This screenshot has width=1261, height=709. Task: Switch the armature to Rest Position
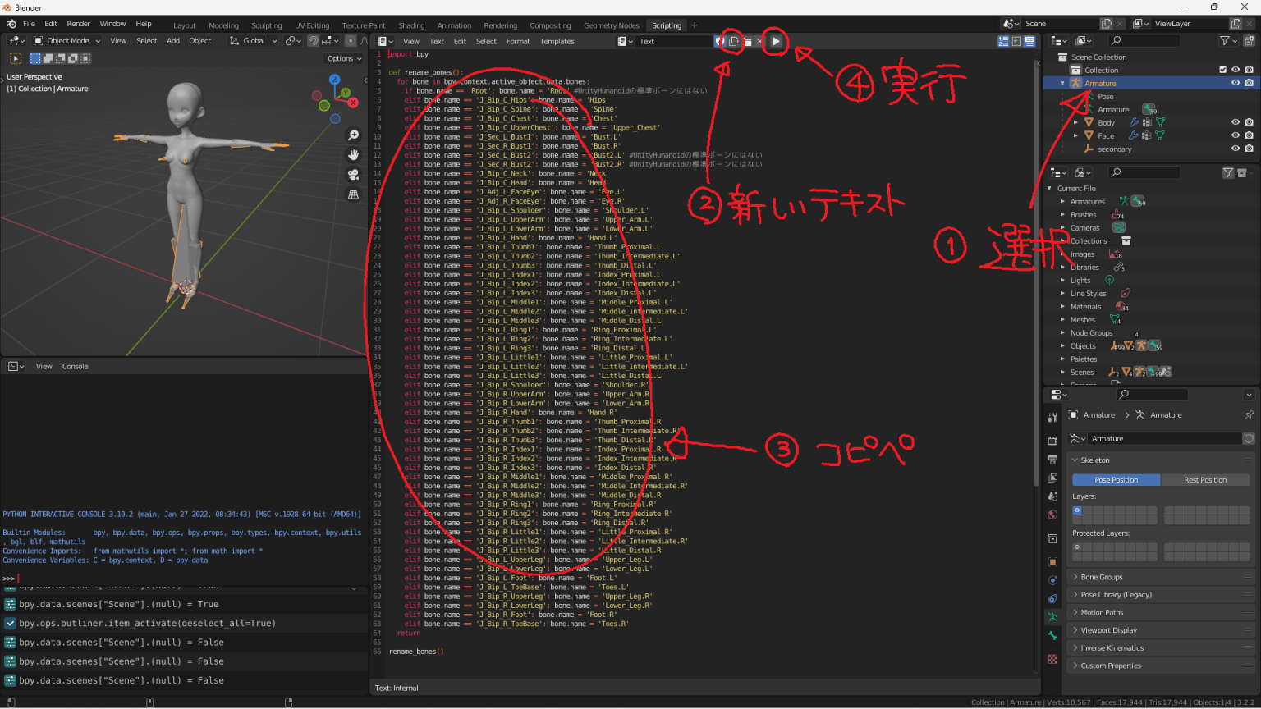[x=1205, y=479]
